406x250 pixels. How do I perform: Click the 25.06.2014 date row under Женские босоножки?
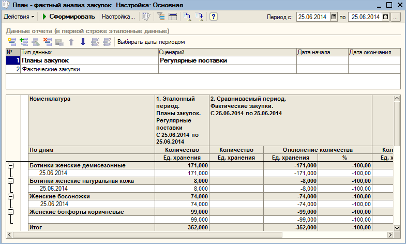point(92,204)
